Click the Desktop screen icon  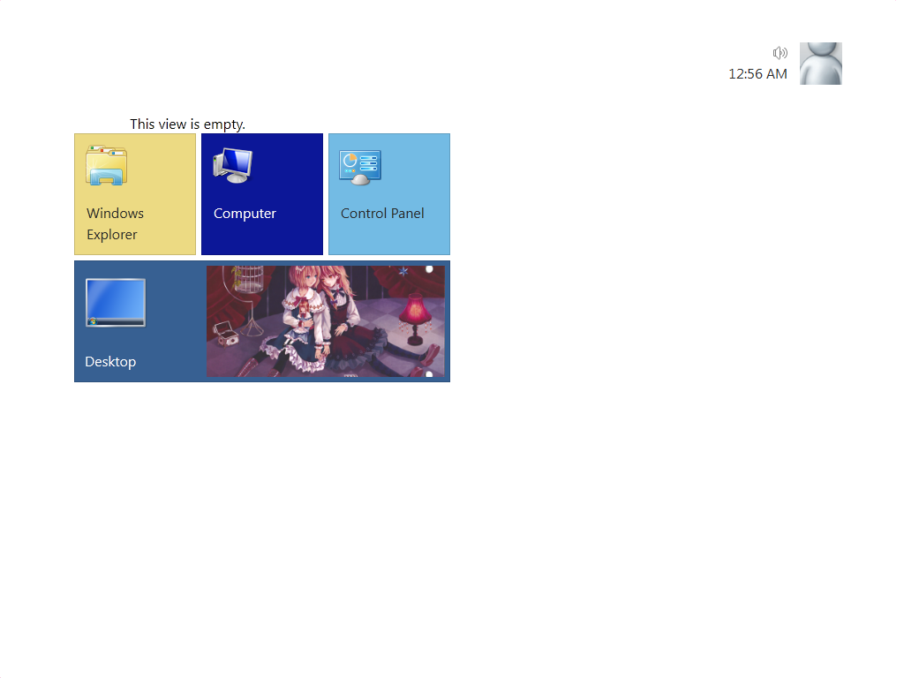[116, 303]
